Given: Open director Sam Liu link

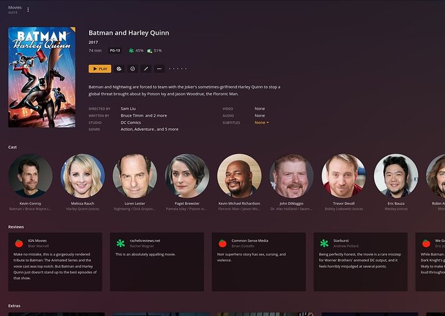Looking at the screenshot, I should coord(128,108).
